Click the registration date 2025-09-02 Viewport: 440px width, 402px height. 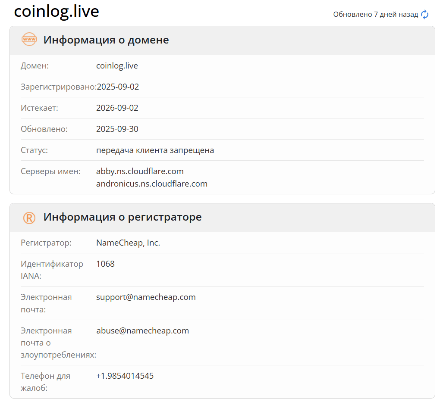click(118, 87)
